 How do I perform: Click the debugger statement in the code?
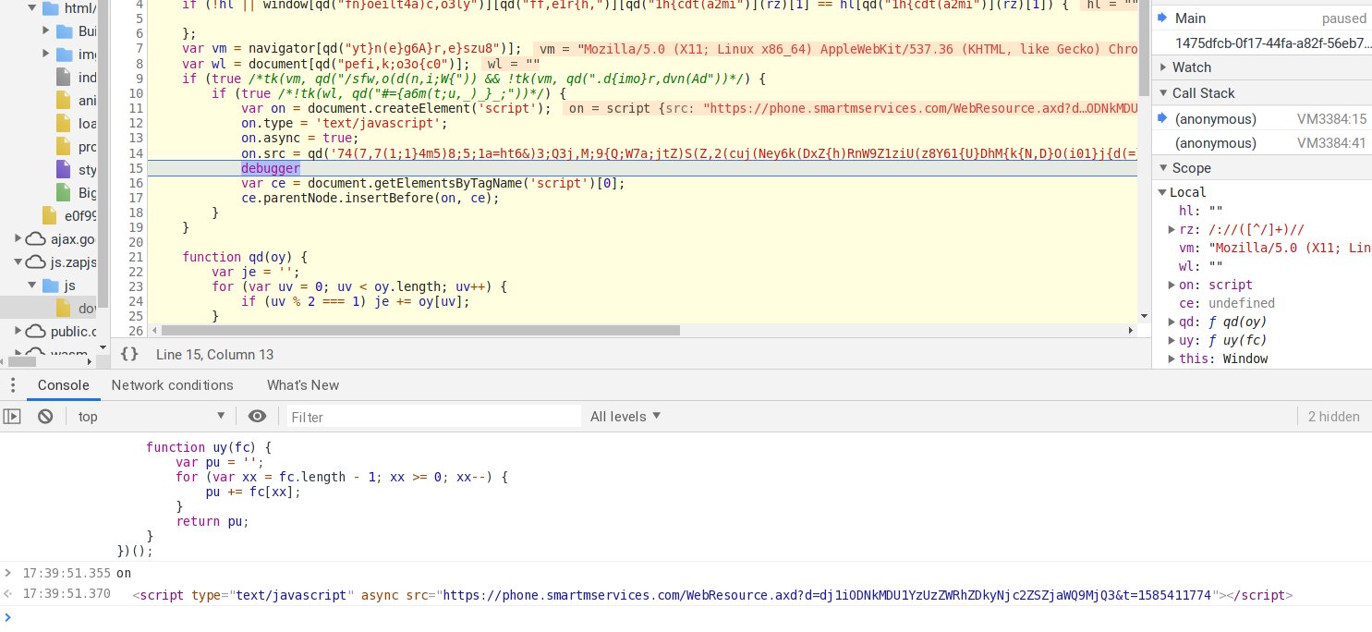tap(271, 168)
